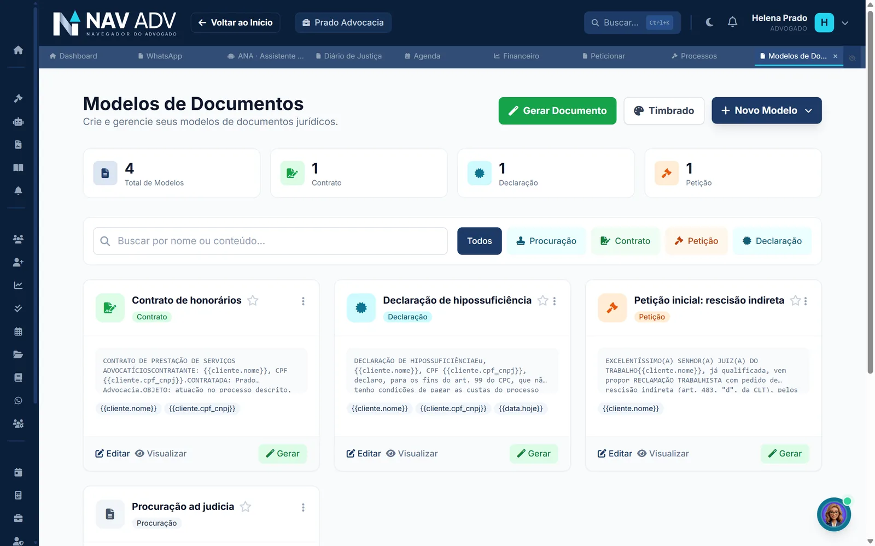Click the bell icon in the left sidebar
This screenshot has height=546, width=875.
[18, 191]
